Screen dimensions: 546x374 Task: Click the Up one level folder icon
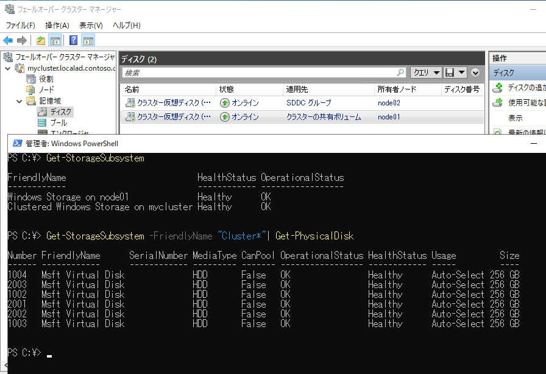coord(40,41)
